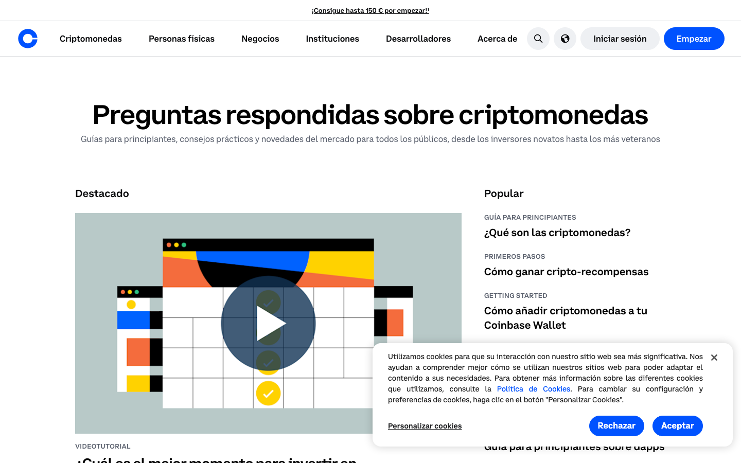Play the featured video tutorial
The height and width of the screenshot is (463, 741).
[x=268, y=324]
